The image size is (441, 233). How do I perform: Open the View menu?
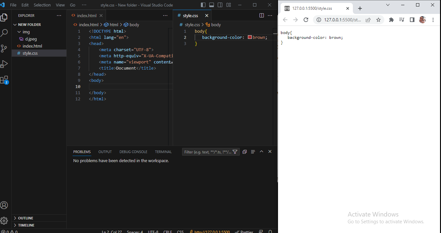click(60, 5)
